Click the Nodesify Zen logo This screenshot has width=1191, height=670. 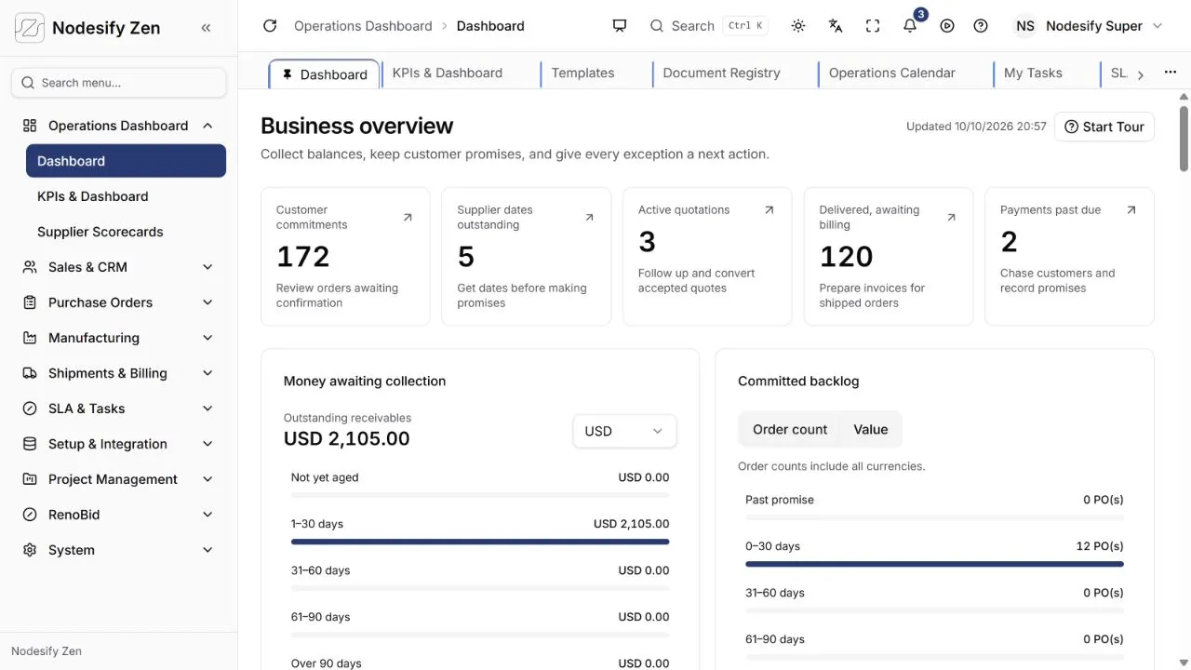pyautogui.click(x=30, y=28)
